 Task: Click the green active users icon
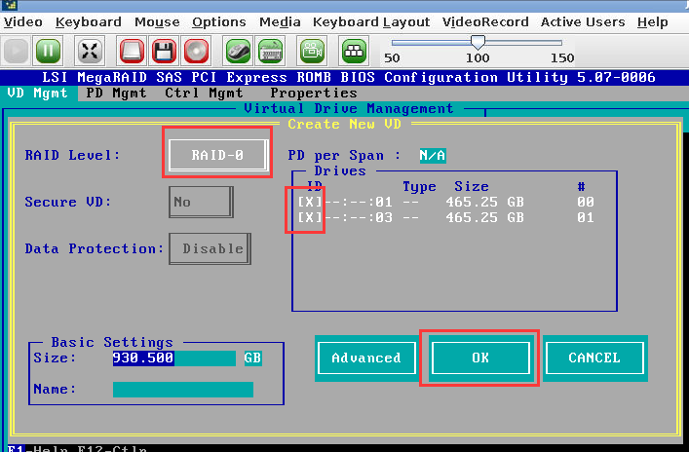pos(354,51)
